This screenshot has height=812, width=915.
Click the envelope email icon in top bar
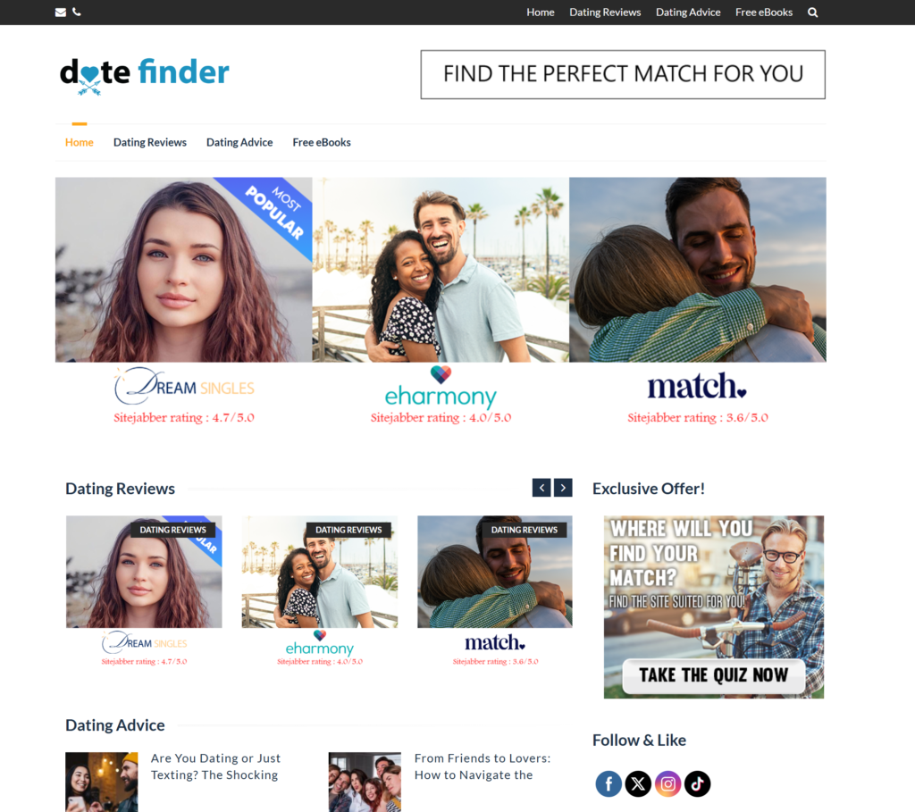tap(60, 13)
